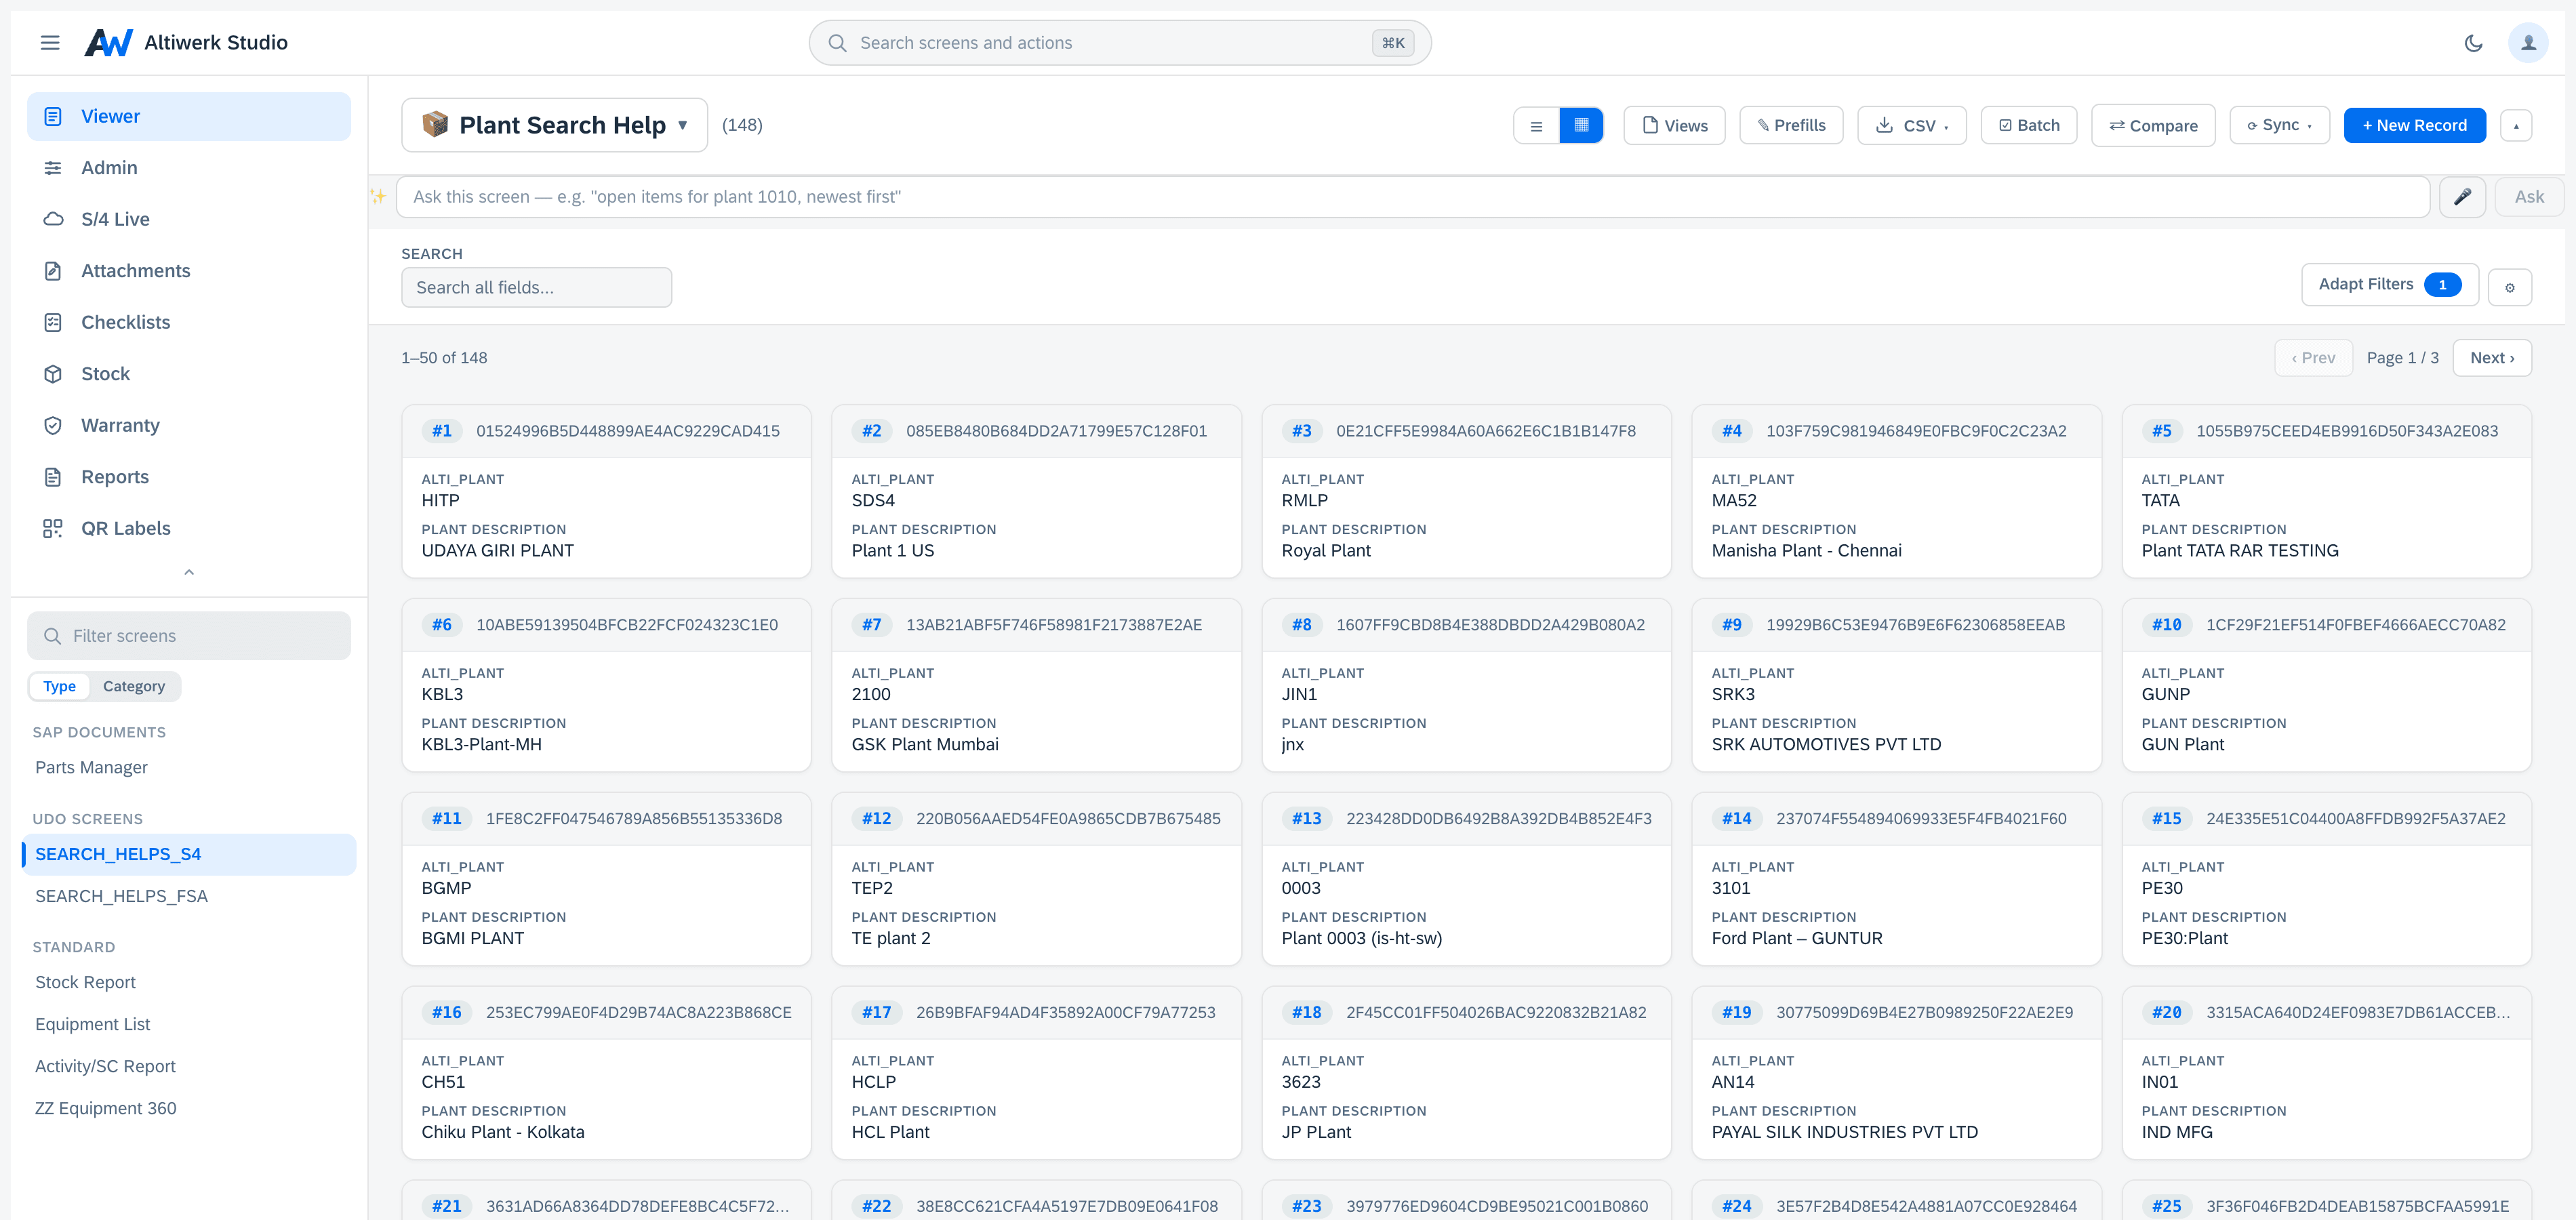The height and width of the screenshot is (1220, 2576).
Task: Collapse the toolbar with the up arrow
Action: [x=2516, y=126]
